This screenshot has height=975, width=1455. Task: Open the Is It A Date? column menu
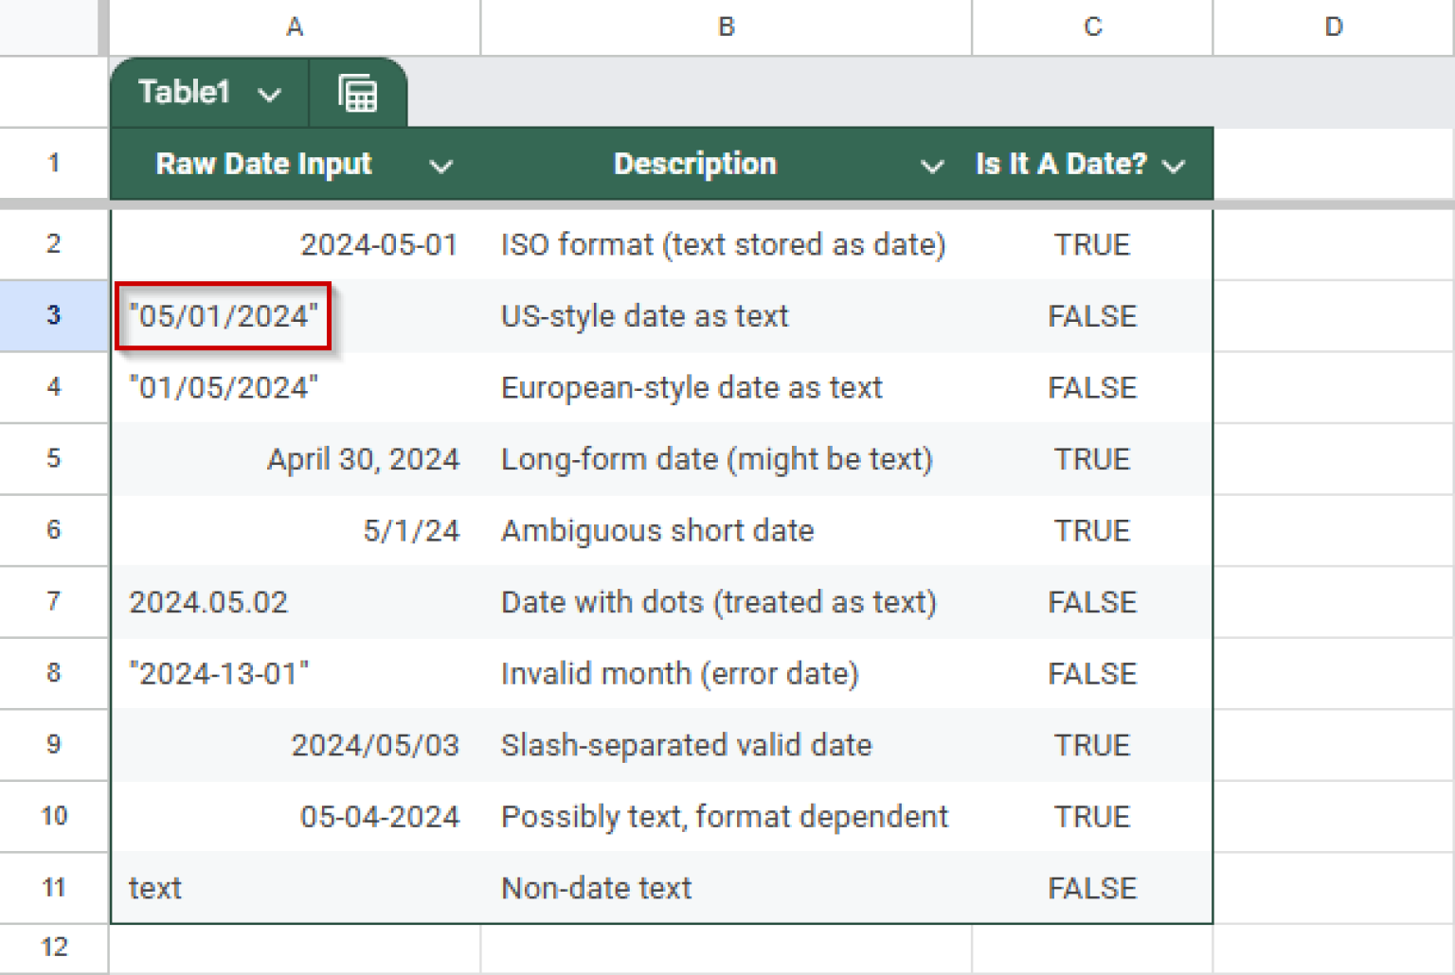coord(1176,164)
